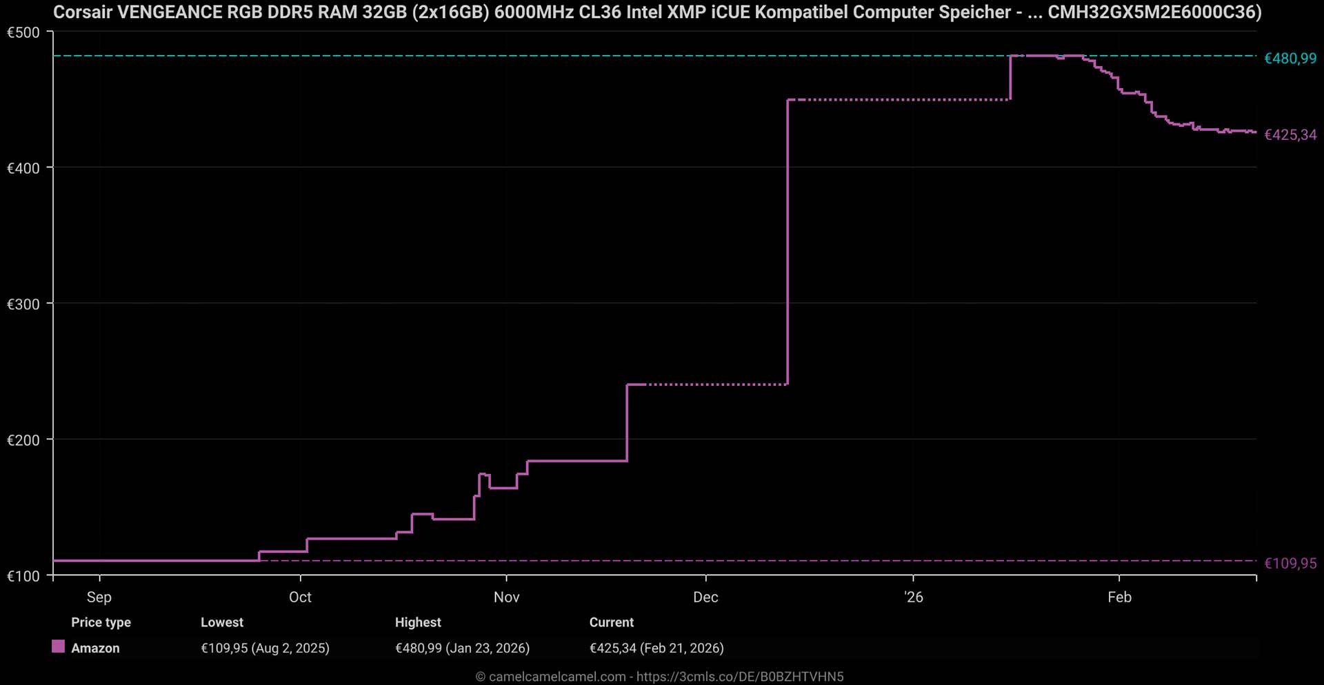
Task: Click the Lowest column header
Action: (x=222, y=622)
